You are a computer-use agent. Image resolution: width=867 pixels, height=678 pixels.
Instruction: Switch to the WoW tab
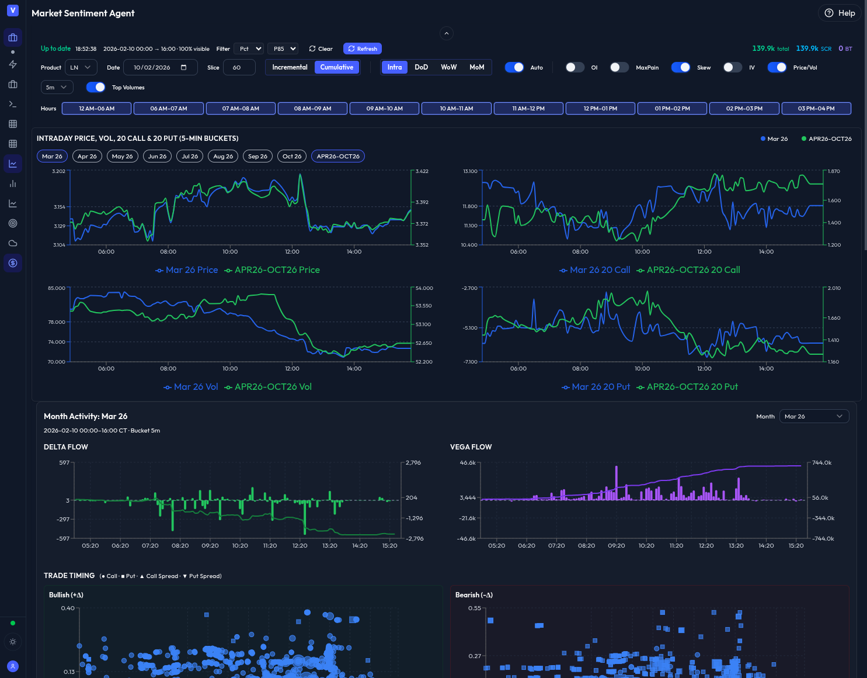pos(448,67)
